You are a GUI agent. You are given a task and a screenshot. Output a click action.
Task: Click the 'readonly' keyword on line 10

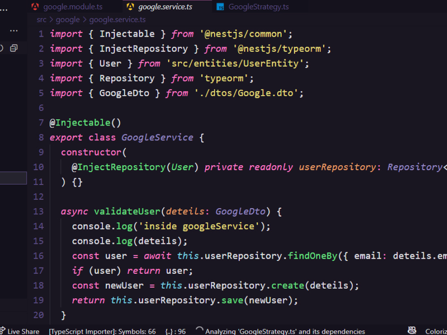point(271,167)
